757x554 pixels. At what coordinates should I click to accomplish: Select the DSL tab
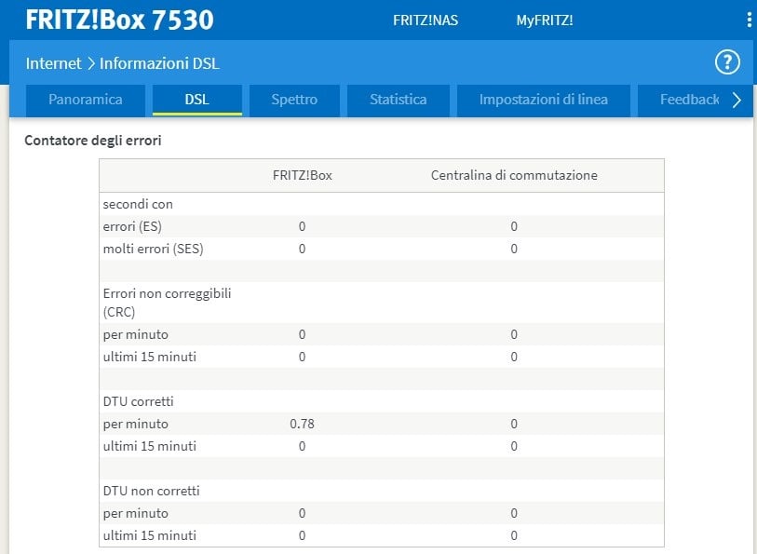[x=197, y=100]
